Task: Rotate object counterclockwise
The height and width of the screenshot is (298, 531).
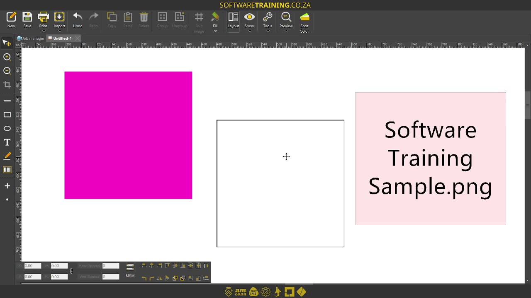Action: (144, 278)
